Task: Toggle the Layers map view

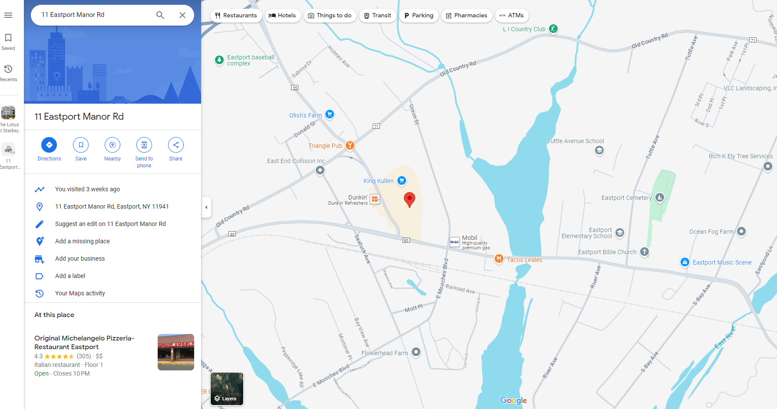Action: point(227,389)
